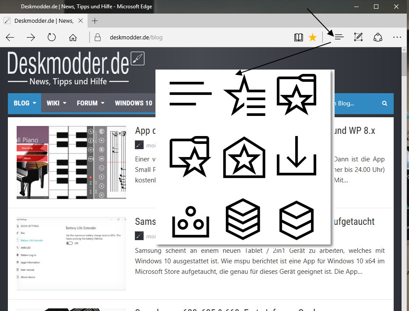Make a Web Note
This screenshot has width=409, height=311.
click(x=358, y=37)
